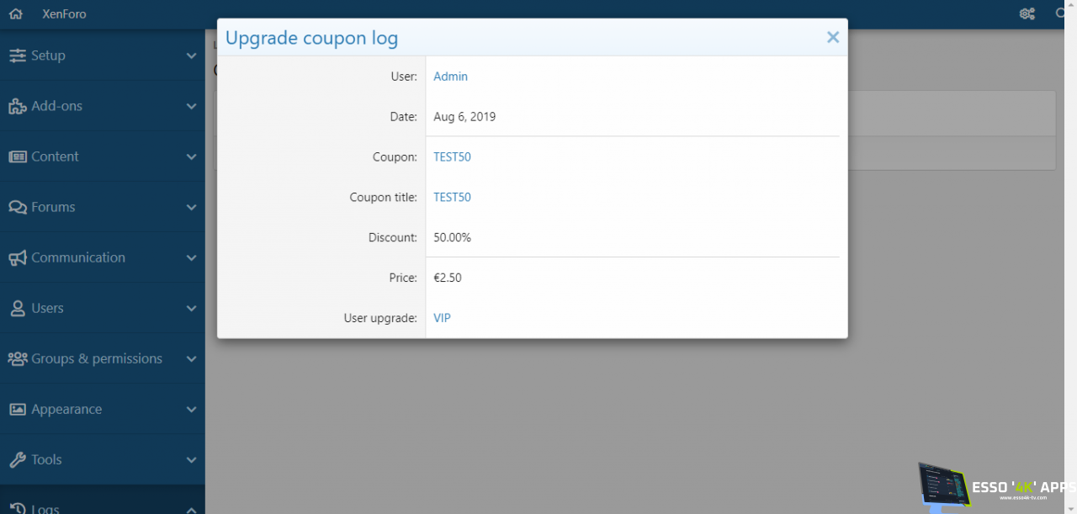Click the Communication megaphone icon

point(17,257)
